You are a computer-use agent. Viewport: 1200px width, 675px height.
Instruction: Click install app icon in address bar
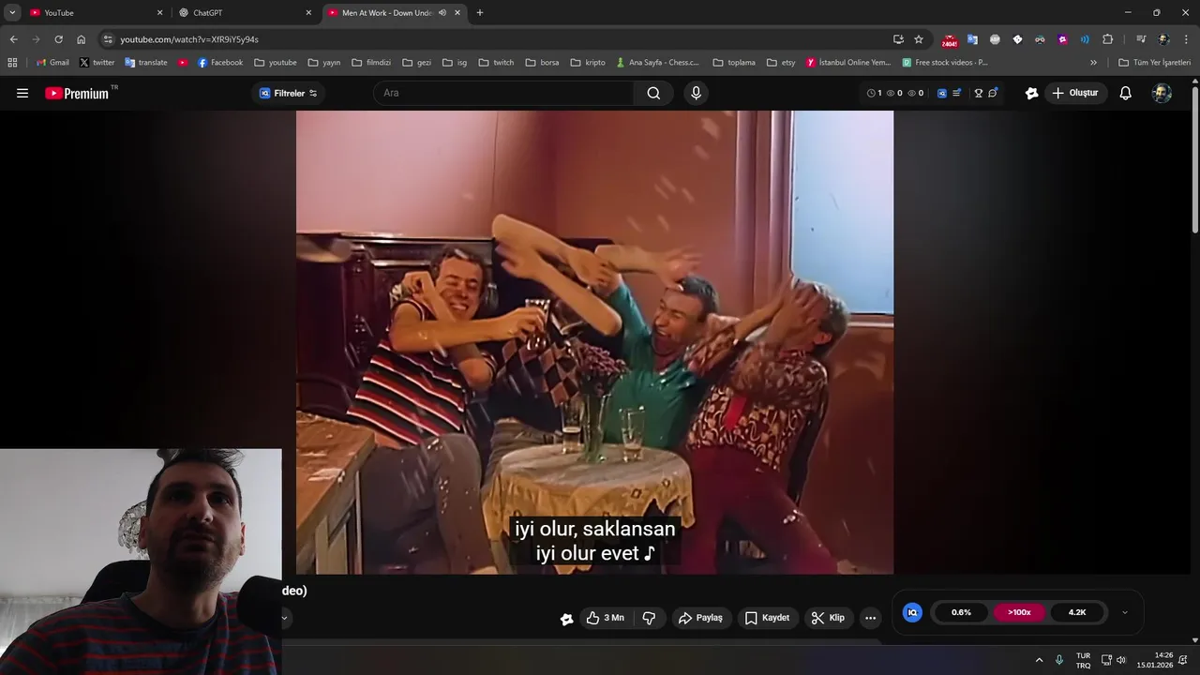coord(898,39)
